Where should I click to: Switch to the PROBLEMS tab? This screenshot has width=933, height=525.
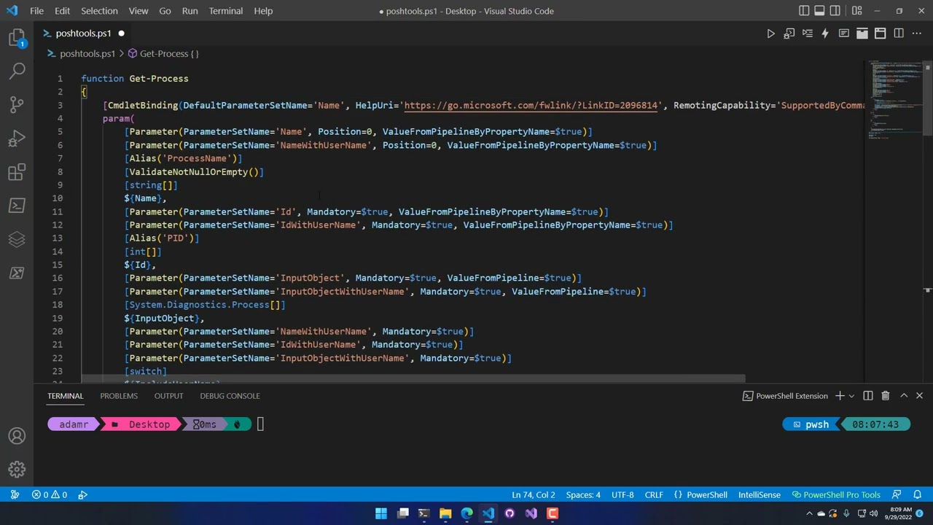pyautogui.click(x=119, y=396)
